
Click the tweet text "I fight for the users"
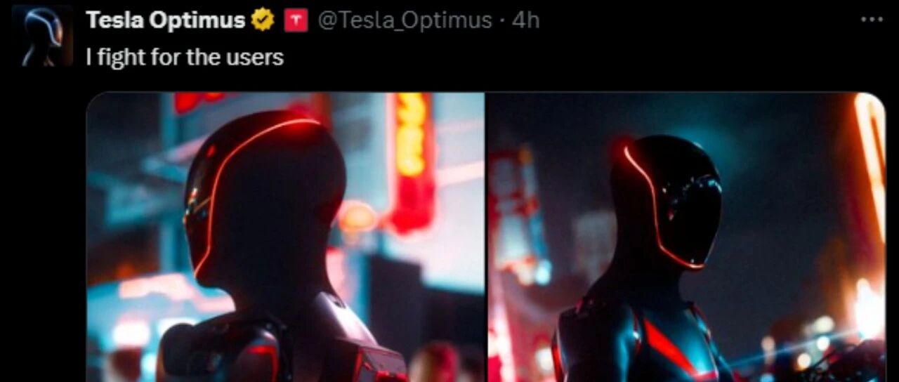point(185,57)
